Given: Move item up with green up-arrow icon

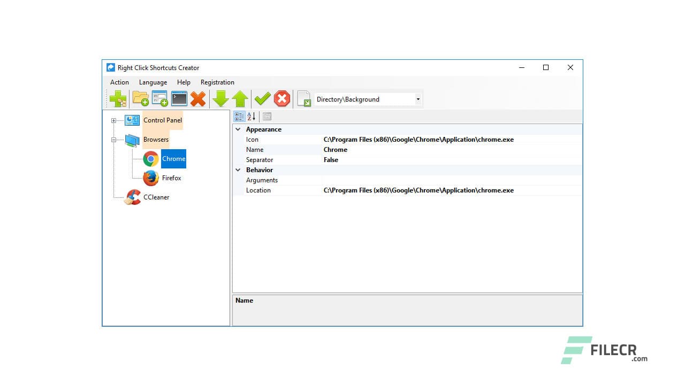Looking at the screenshot, I should point(240,98).
